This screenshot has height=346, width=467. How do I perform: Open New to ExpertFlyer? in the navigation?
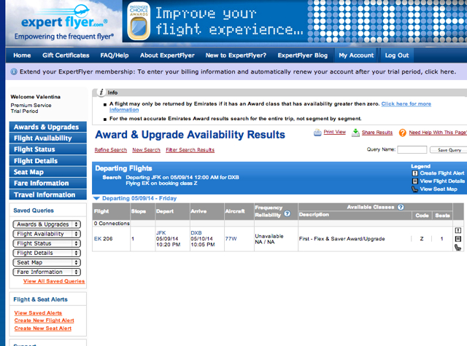236,55
